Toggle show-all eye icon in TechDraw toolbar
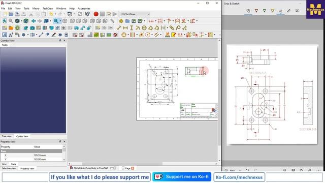The width and height of the screenshot is (325, 183). 60,35
